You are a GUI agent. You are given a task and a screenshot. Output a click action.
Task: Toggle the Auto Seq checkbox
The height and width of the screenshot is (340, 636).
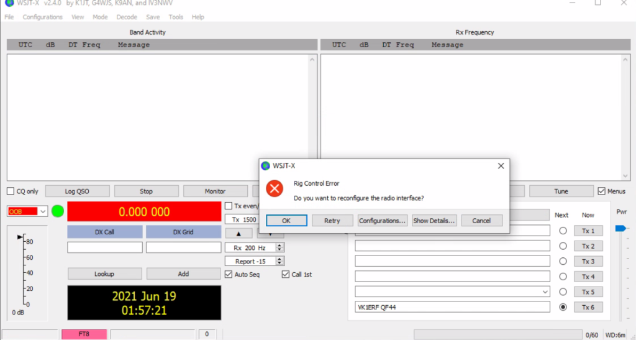tap(228, 274)
